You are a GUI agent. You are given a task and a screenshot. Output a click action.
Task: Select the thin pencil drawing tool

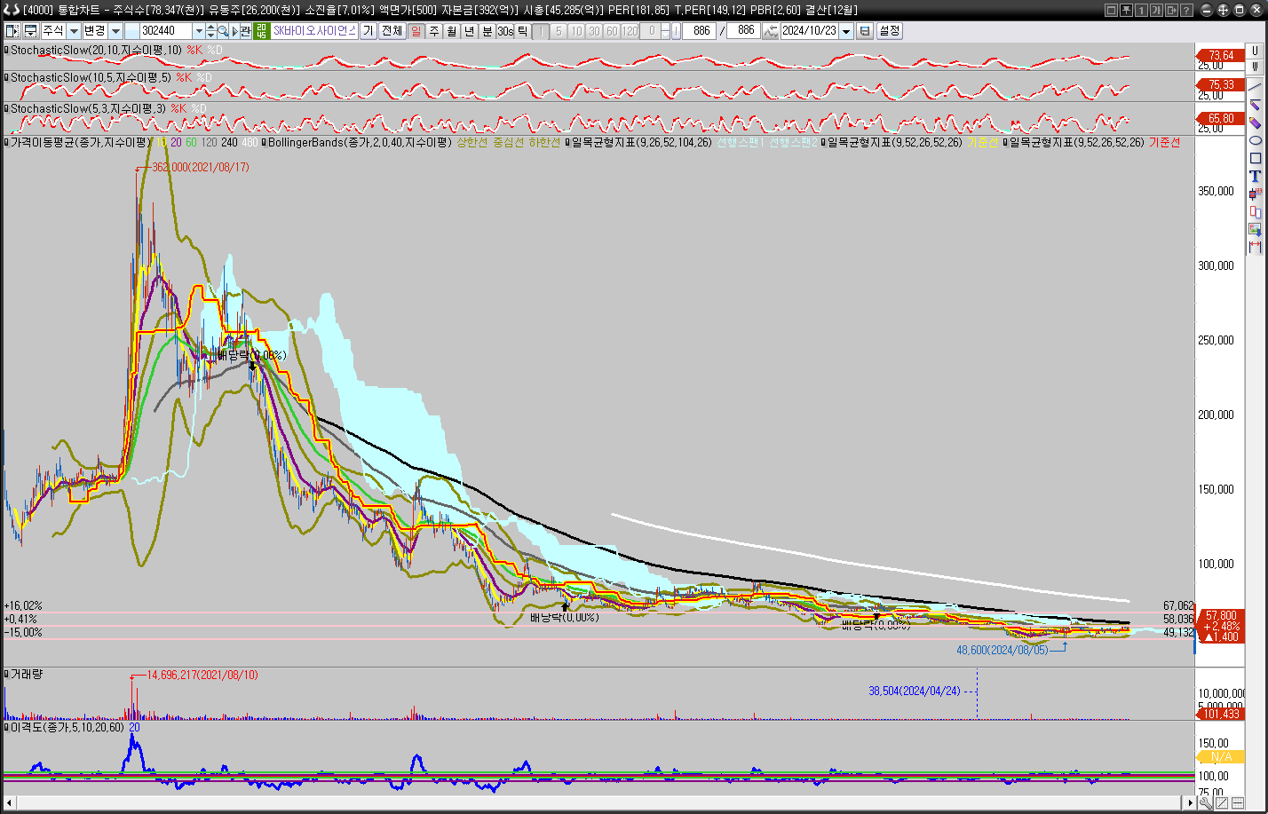point(1255,106)
